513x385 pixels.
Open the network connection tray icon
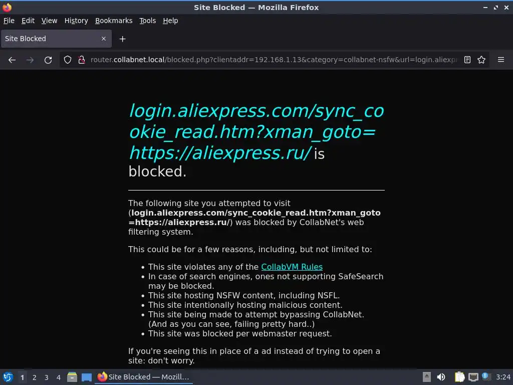[x=473, y=377]
